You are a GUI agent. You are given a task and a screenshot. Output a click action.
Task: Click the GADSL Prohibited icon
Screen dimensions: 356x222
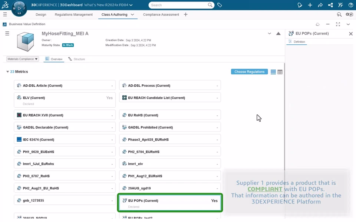click(124, 127)
